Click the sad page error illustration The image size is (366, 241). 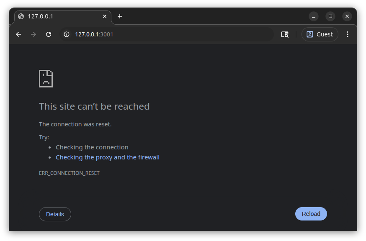coord(46,79)
